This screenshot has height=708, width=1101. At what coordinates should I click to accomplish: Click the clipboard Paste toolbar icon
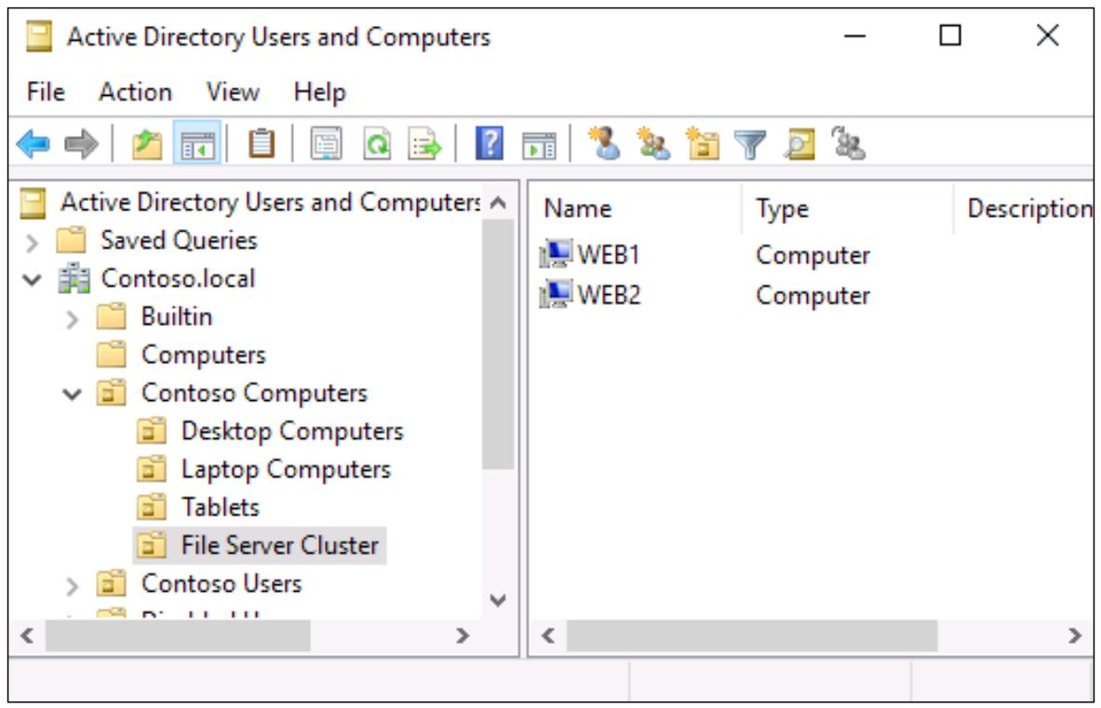[x=262, y=144]
